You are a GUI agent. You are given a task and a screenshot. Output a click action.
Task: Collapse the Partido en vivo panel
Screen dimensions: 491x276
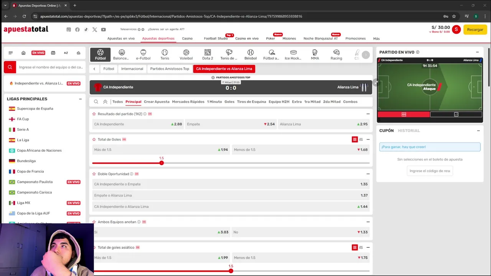(478, 52)
